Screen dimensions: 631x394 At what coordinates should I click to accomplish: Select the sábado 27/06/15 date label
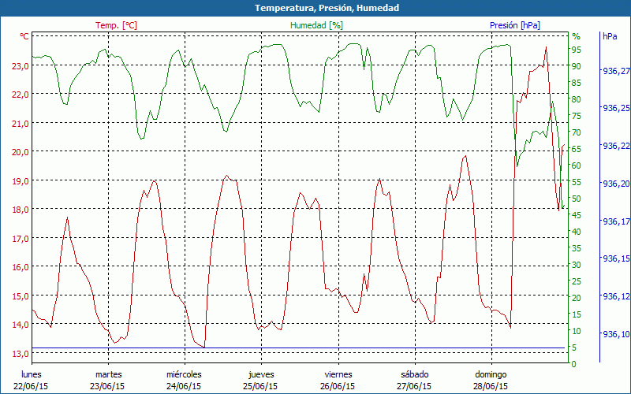point(414,380)
